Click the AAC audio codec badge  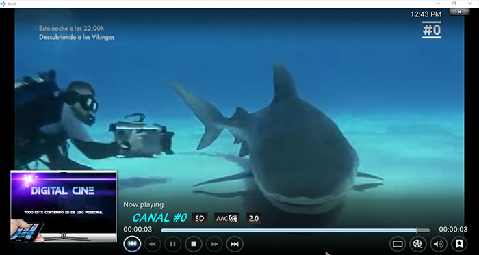tap(226, 218)
